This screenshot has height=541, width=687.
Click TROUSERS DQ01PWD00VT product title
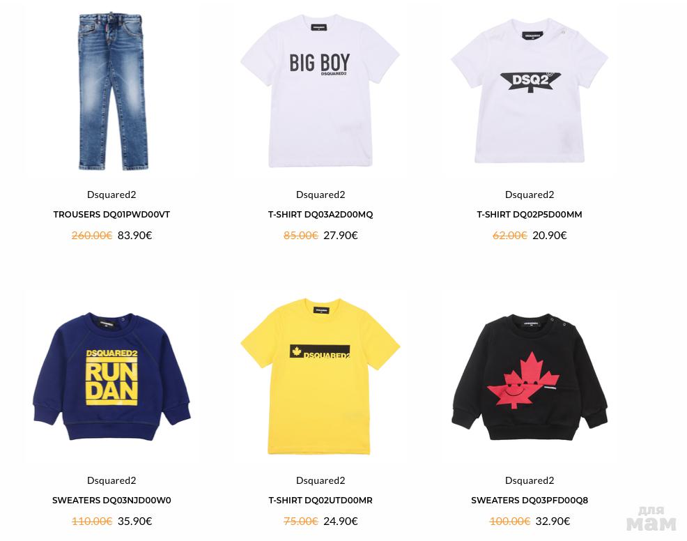(x=111, y=215)
